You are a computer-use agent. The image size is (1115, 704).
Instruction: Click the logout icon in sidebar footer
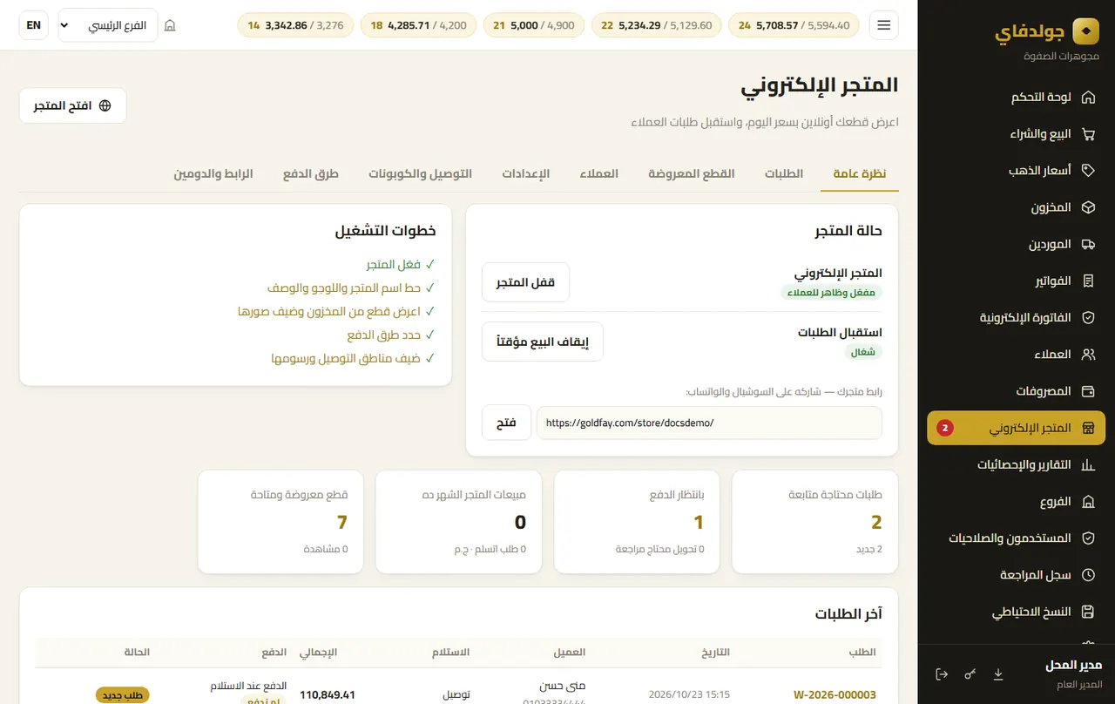point(942,674)
